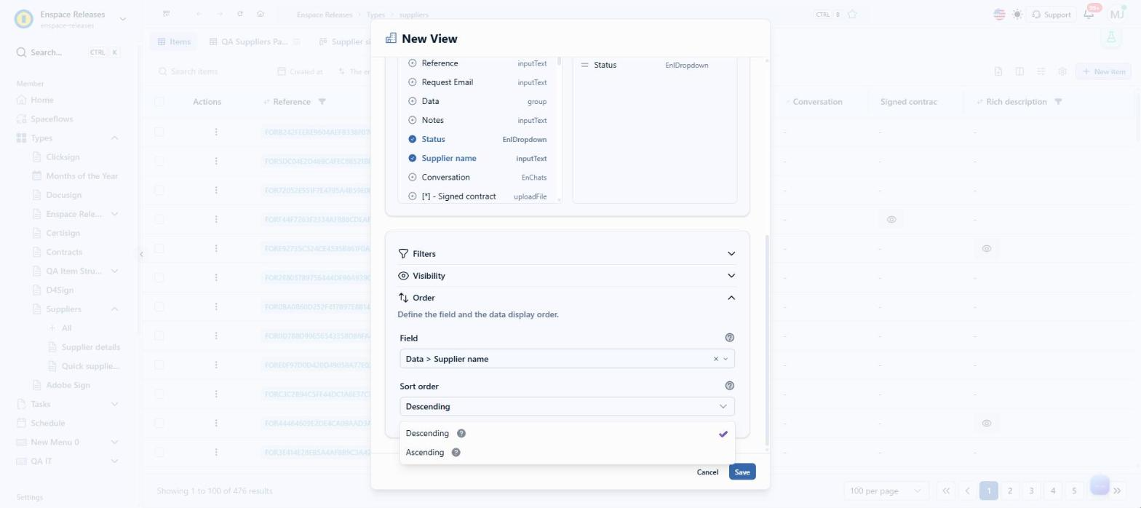The height and width of the screenshot is (508, 1141).
Task: Add the Signed contract field
Action: [413, 197]
